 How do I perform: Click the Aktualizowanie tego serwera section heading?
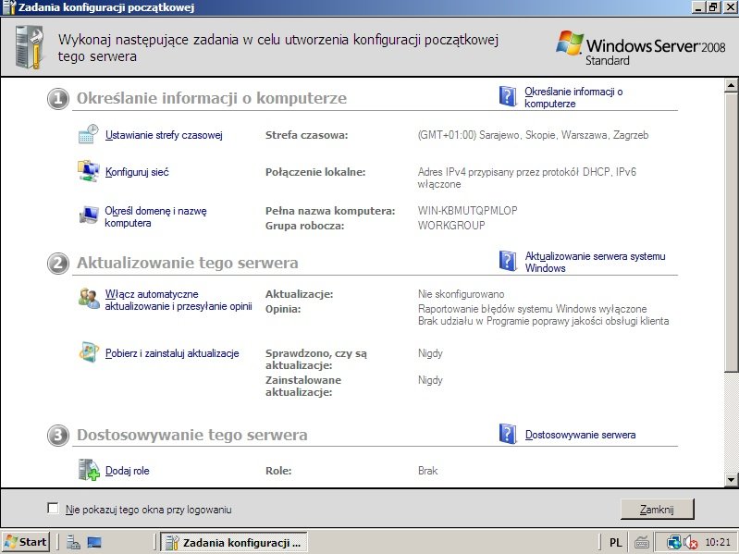(188, 263)
